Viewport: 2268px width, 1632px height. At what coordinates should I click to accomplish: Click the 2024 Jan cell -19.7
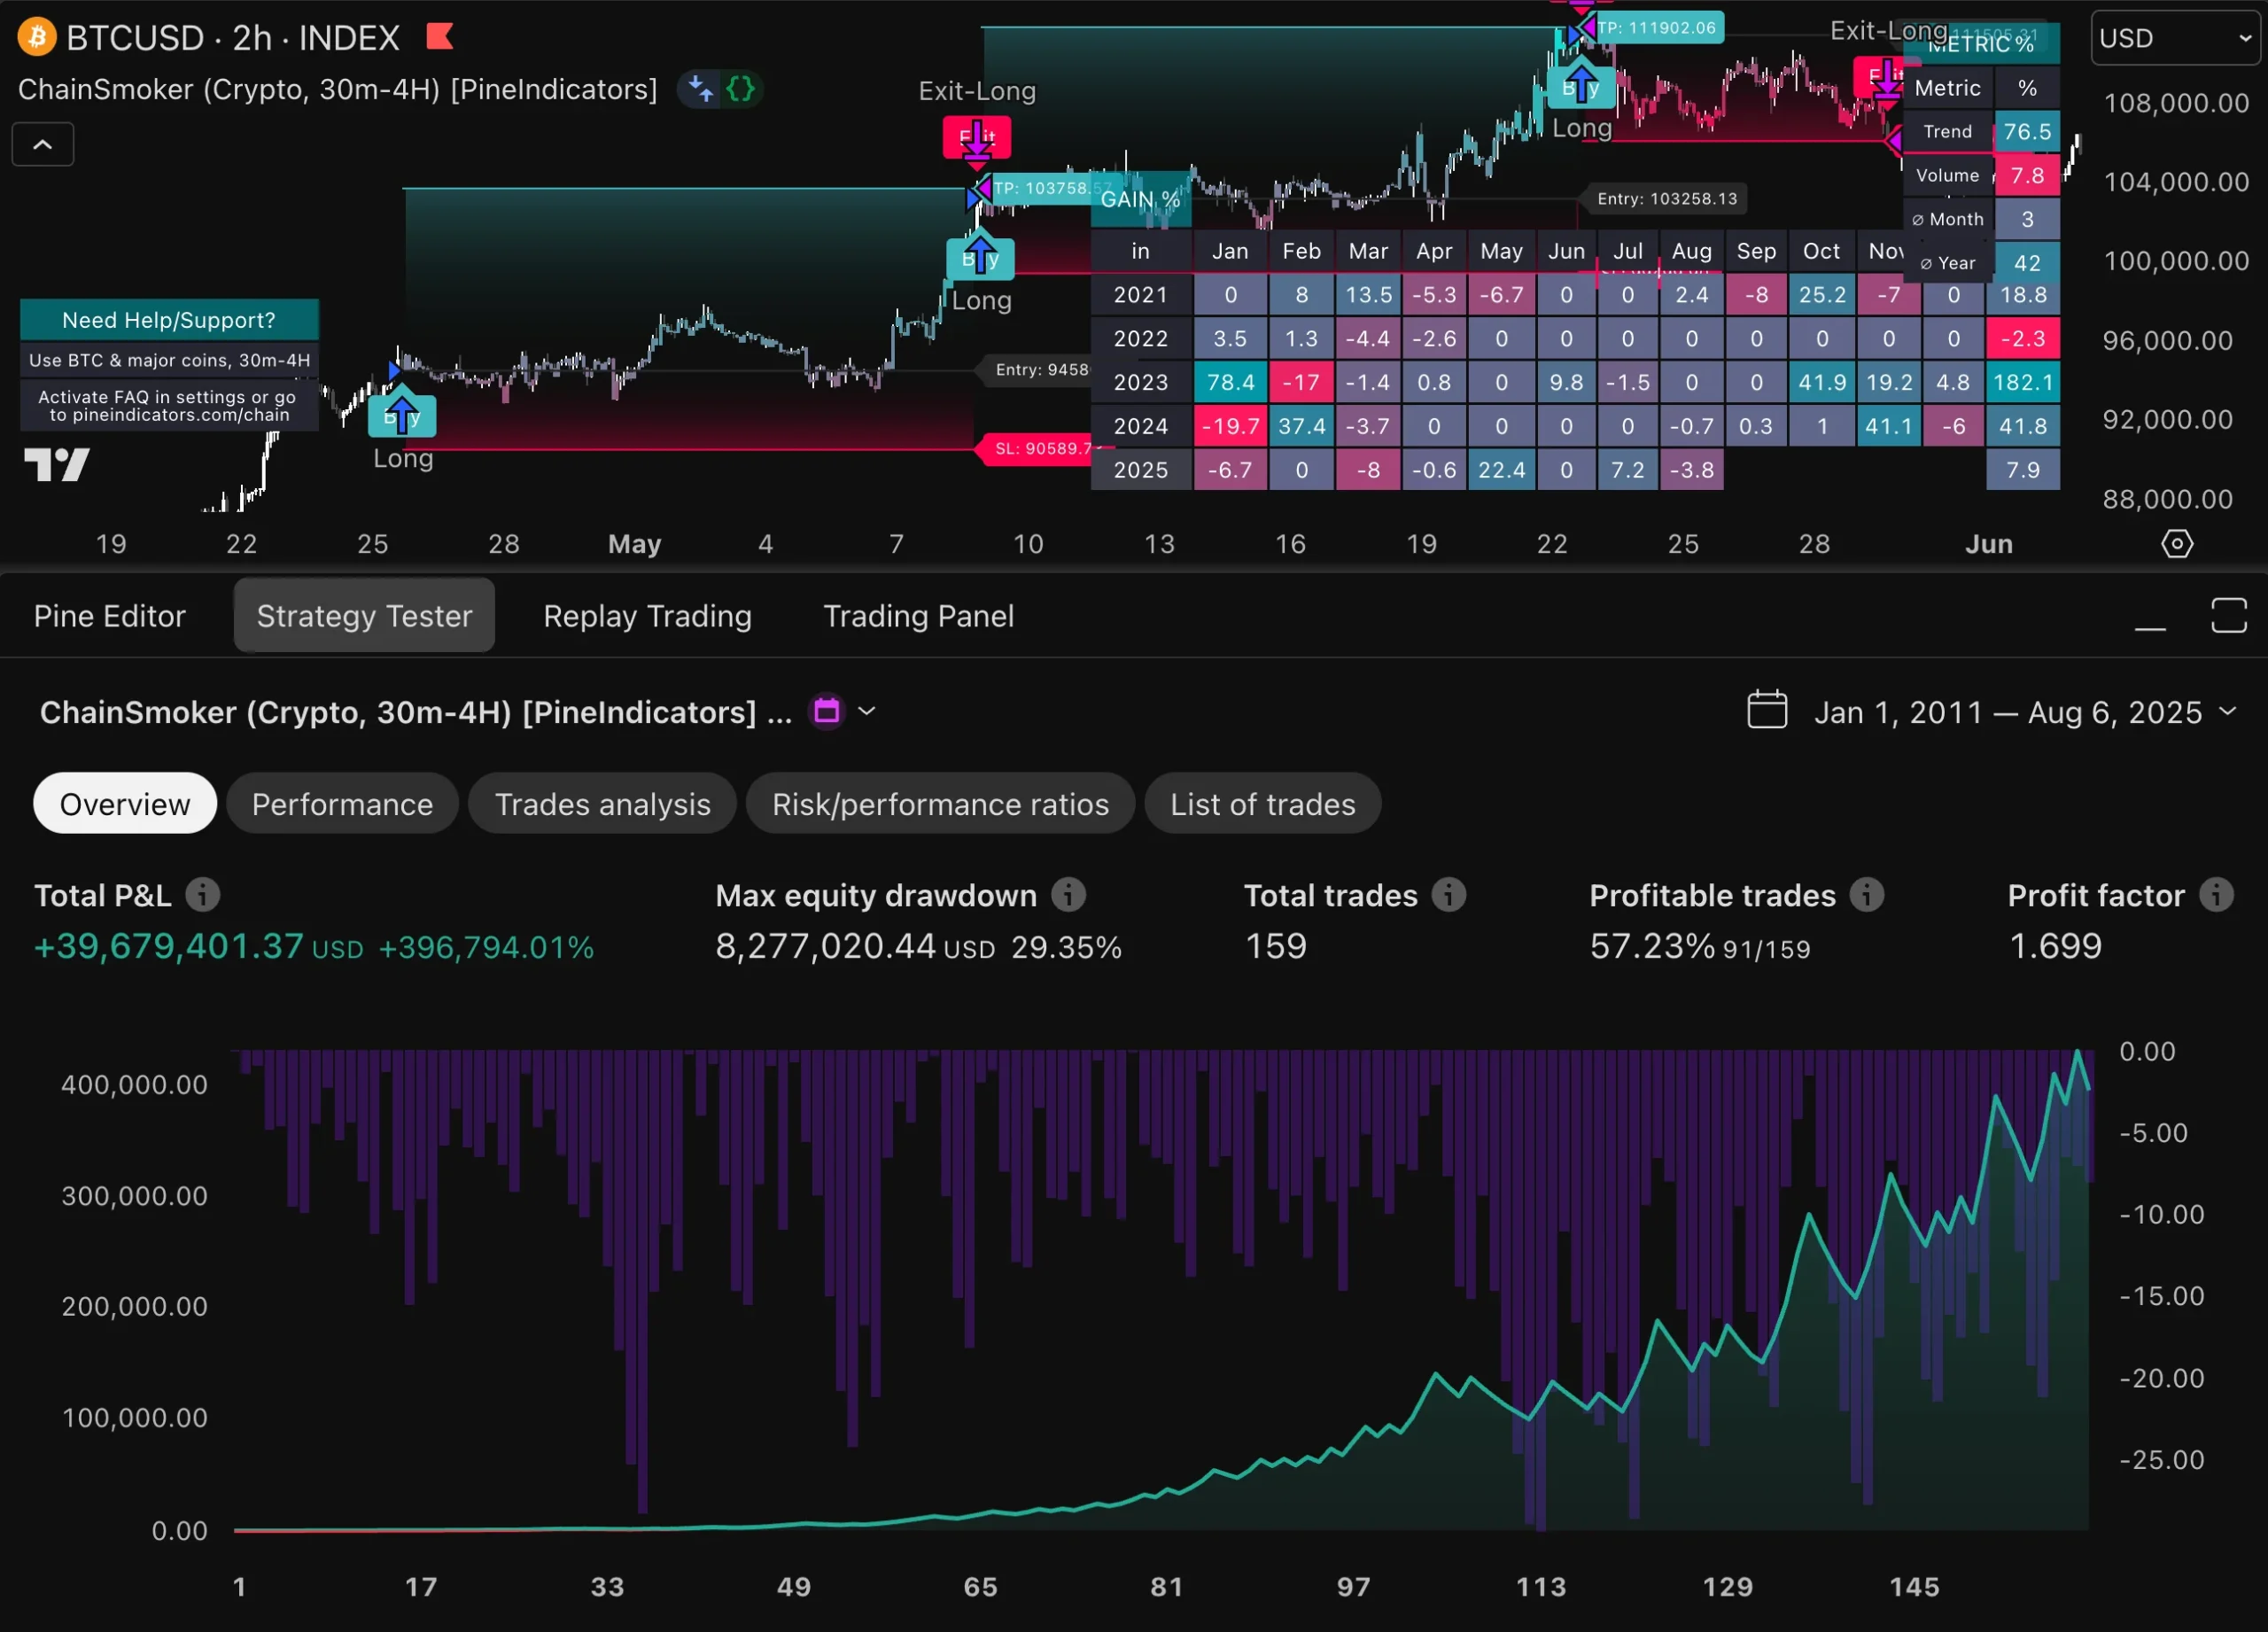pos(1230,427)
